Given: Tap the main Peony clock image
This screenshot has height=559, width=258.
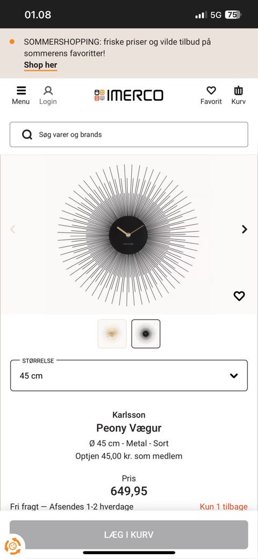Looking at the screenshot, I should [128, 235].
